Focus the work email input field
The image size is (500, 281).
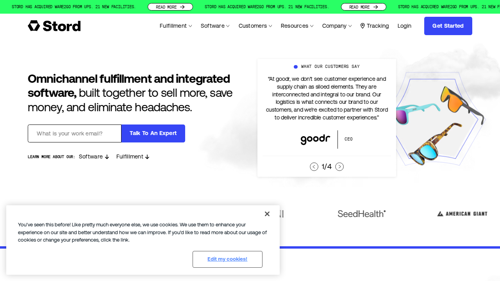tap(75, 133)
